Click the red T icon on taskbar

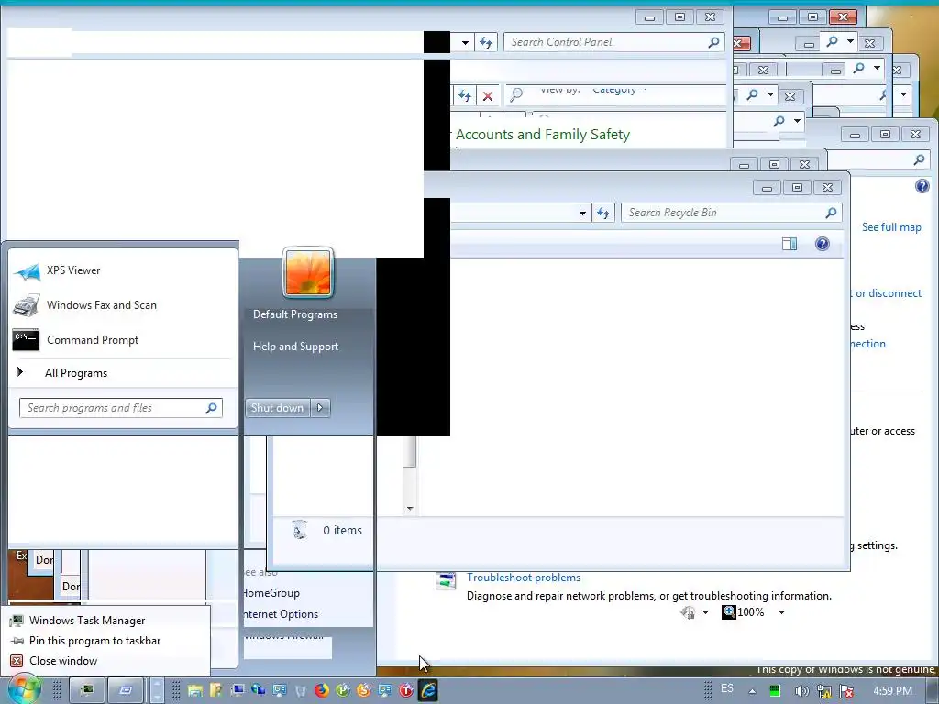tap(406, 690)
